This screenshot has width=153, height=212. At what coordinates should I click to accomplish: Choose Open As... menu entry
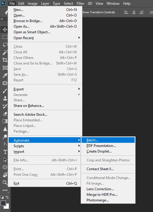[45, 26]
